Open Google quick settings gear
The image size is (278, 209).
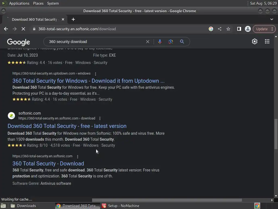click(255, 41)
